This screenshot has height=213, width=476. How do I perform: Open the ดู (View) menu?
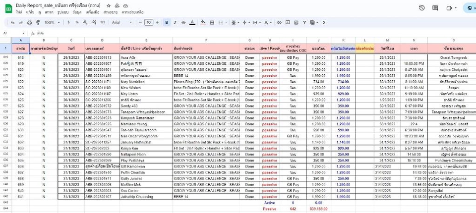tap(40, 12)
